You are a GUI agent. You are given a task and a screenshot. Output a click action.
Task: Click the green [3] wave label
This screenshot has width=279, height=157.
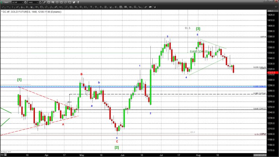[198, 29]
